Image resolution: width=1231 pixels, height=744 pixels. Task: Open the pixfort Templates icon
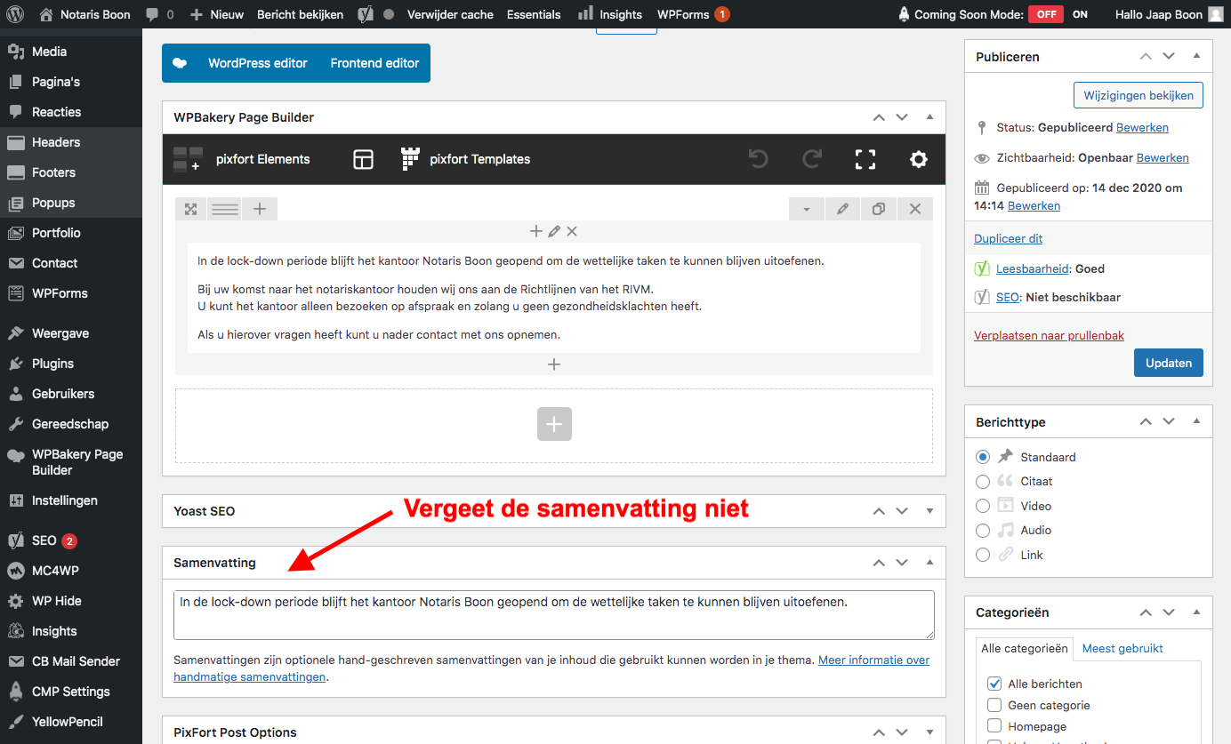[x=410, y=159]
